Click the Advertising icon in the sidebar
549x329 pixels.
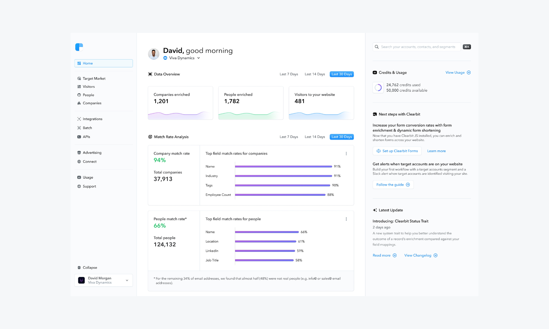point(79,152)
